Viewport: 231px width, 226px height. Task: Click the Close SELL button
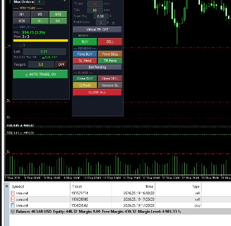pyautogui.click(x=110, y=78)
